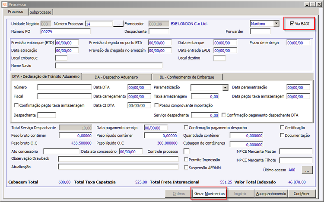Click the Peso líquido contêiner field
Screen dimensions: 324x202
pyautogui.click(x=161, y=136)
